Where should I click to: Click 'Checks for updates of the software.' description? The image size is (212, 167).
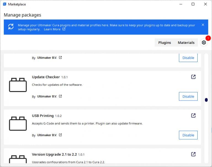point(57,85)
